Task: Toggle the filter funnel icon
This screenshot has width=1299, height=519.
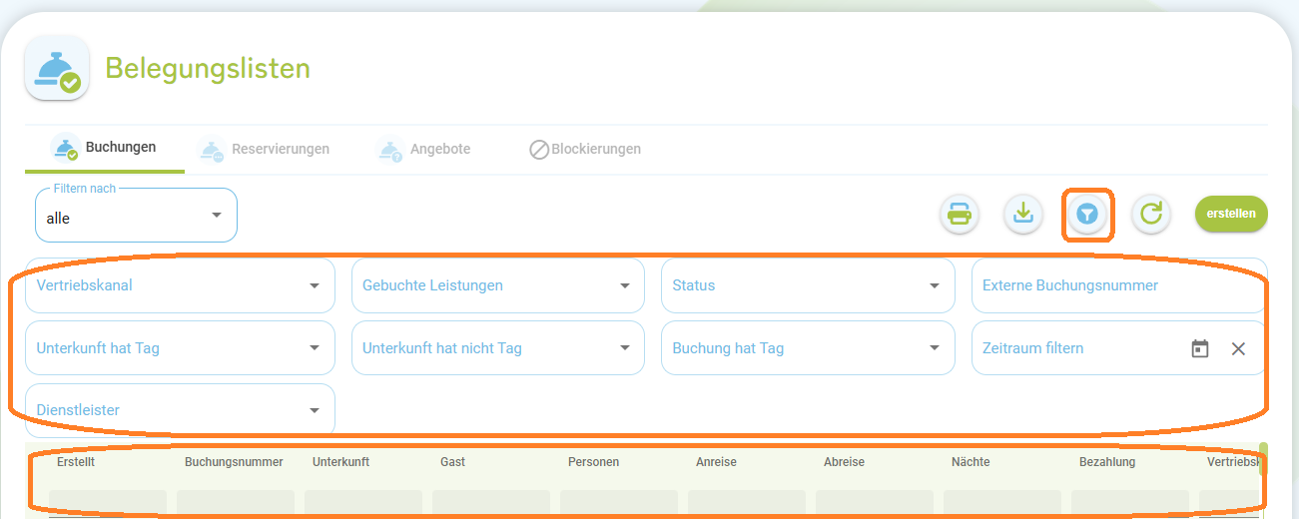Action: pos(1088,215)
